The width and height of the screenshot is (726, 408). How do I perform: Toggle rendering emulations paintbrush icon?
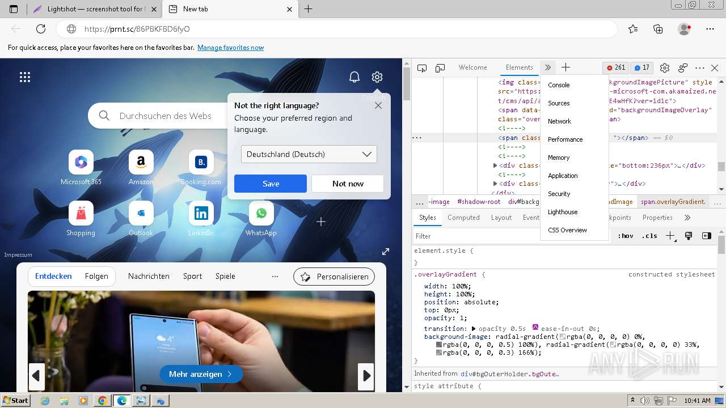[689, 236]
